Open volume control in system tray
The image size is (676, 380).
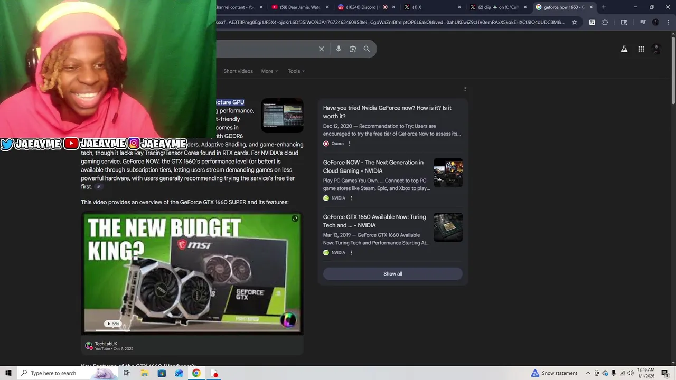point(630,373)
